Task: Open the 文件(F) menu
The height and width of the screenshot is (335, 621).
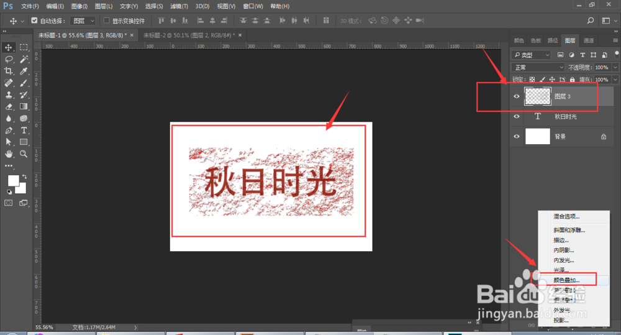Action: pos(30,6)
